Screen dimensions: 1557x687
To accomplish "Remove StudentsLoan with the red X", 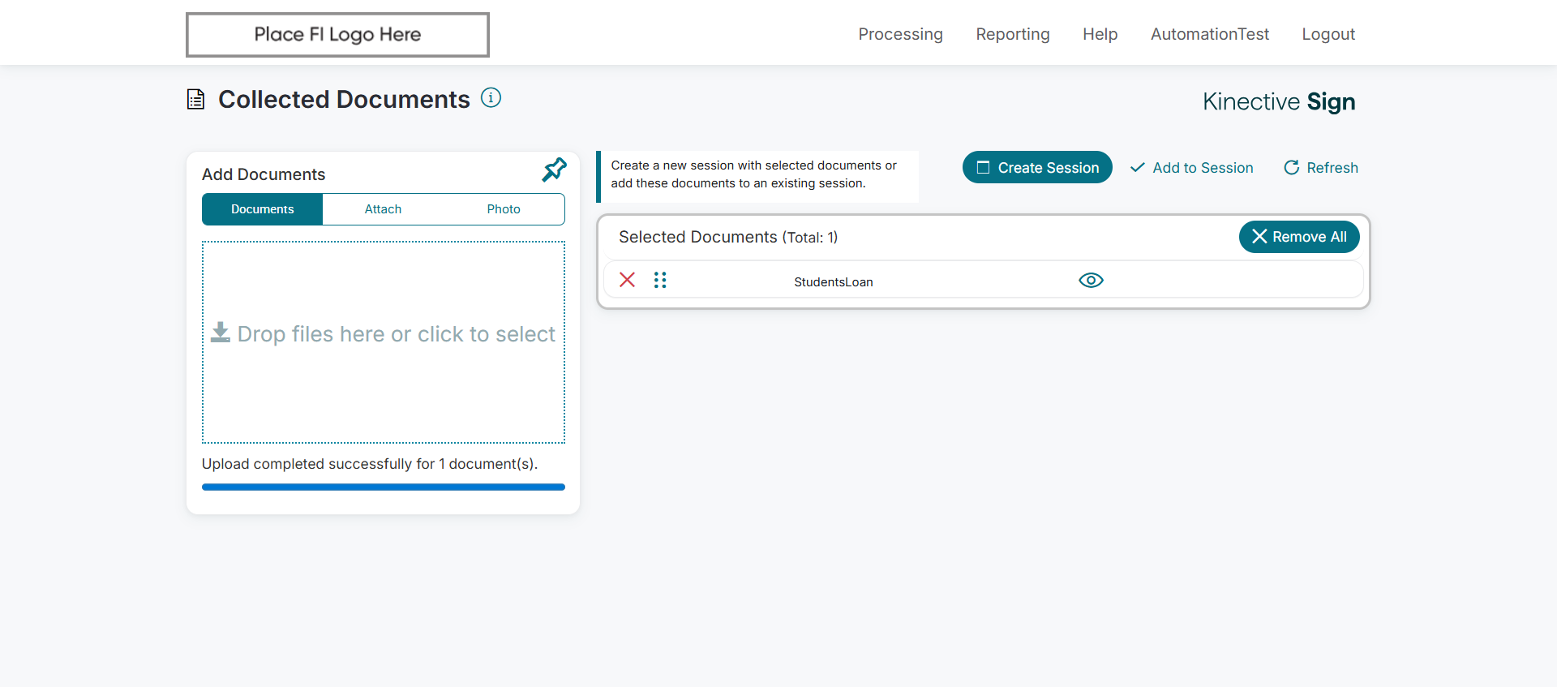I will [627, 280].
